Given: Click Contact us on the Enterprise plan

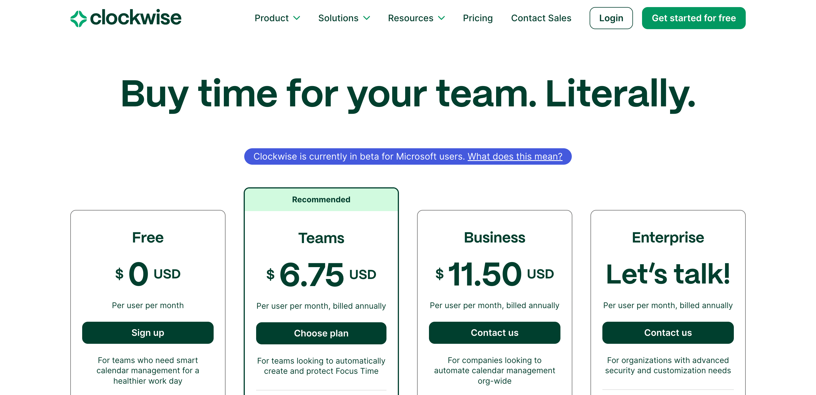Looking at the screenshot, I should coord(668,333).
